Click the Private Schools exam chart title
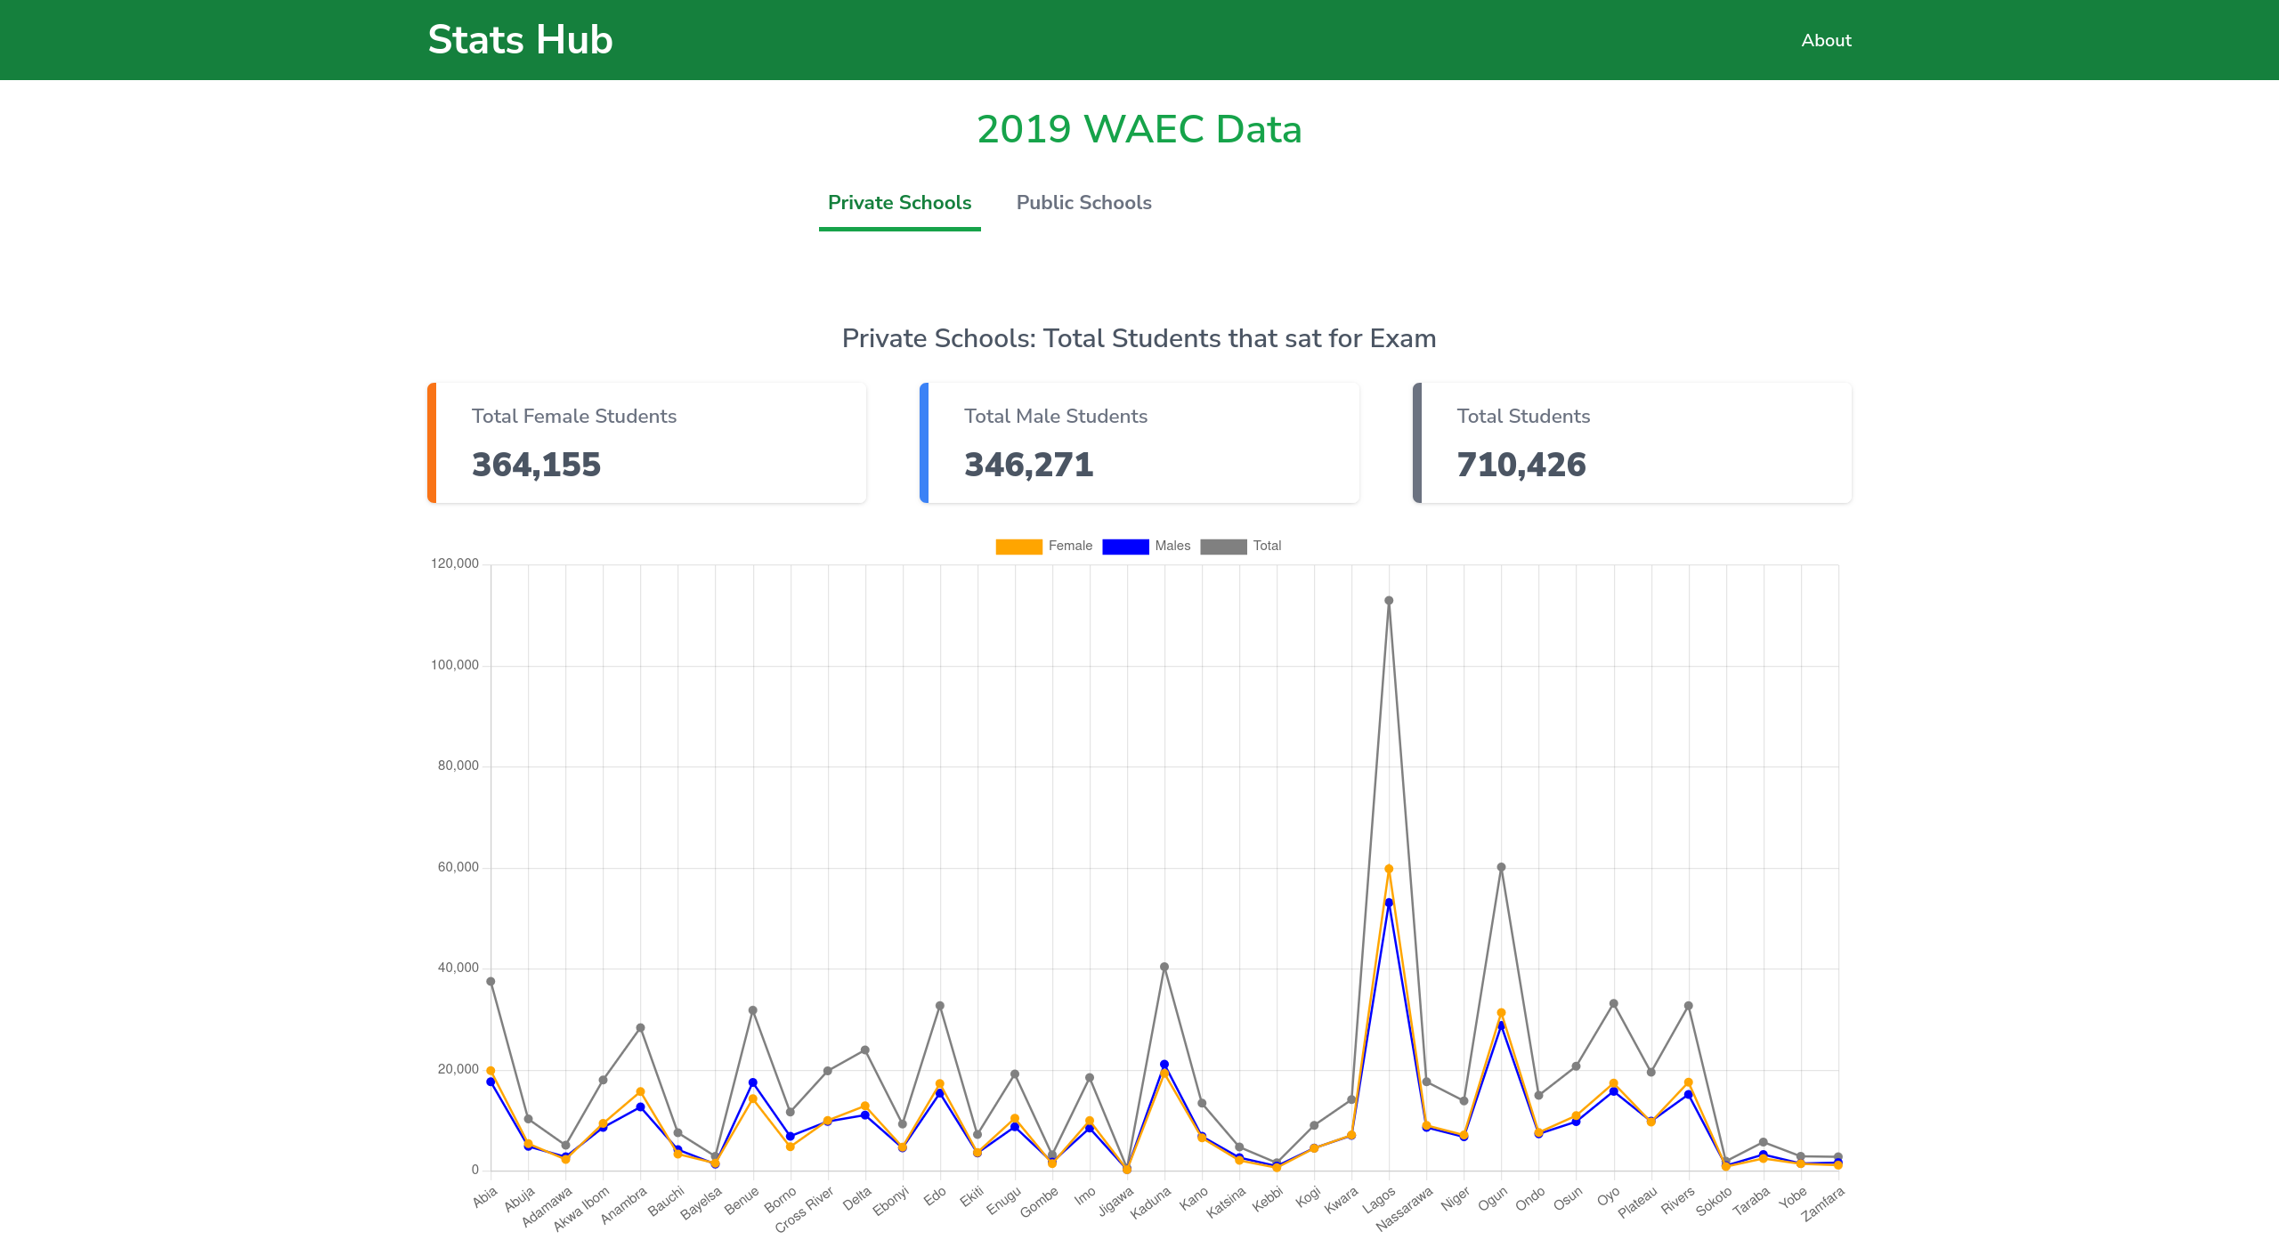 point(1139,338)
